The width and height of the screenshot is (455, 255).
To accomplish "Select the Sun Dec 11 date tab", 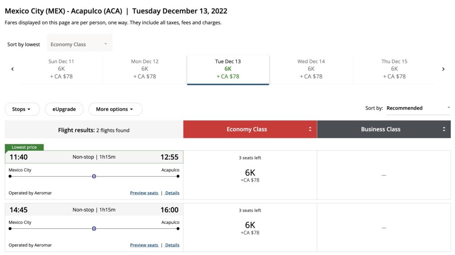I will (x=61, y=69).
